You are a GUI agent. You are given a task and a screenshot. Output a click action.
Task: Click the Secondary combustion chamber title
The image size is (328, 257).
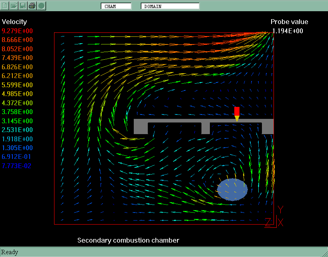(x=128, y=240)
